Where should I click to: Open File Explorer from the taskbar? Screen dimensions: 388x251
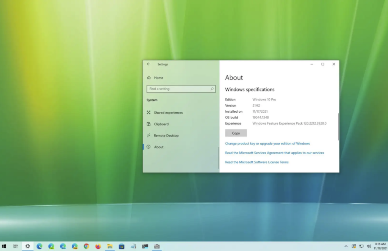pyautogui.click(x=110, y=246)
